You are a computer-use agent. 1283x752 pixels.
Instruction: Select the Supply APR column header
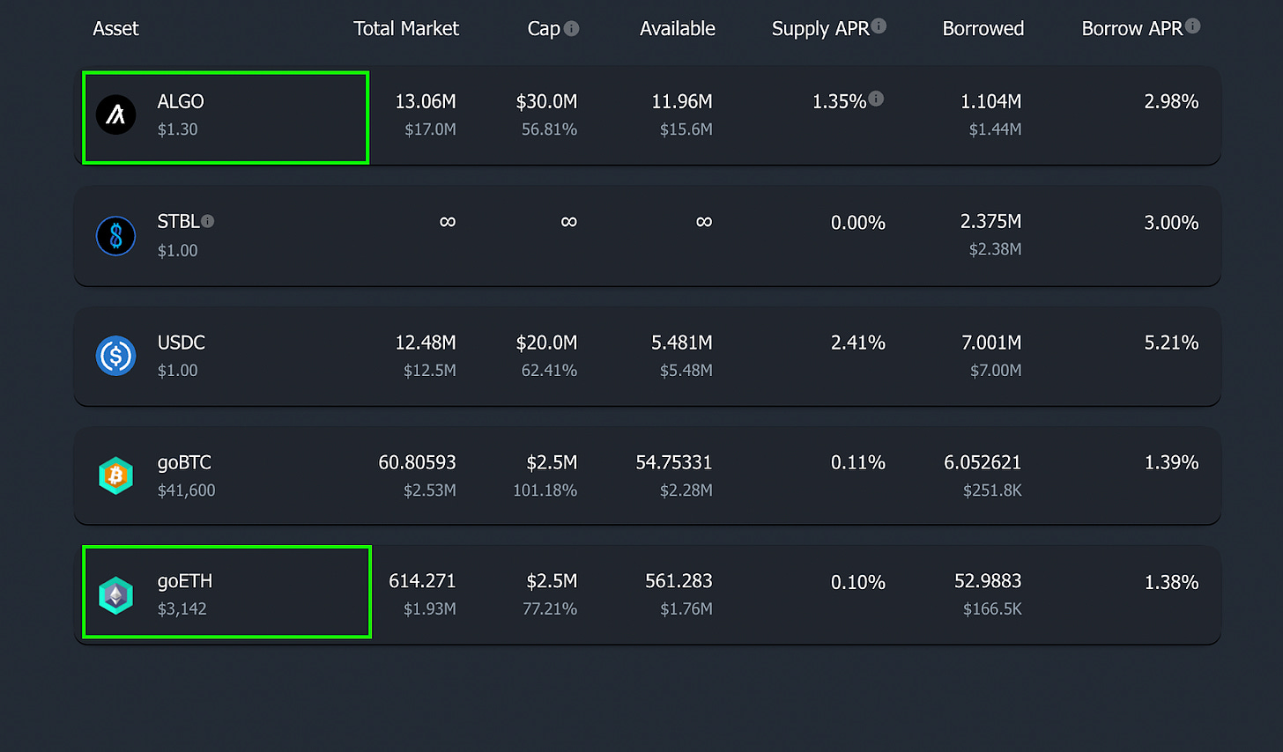click(820, 29)
